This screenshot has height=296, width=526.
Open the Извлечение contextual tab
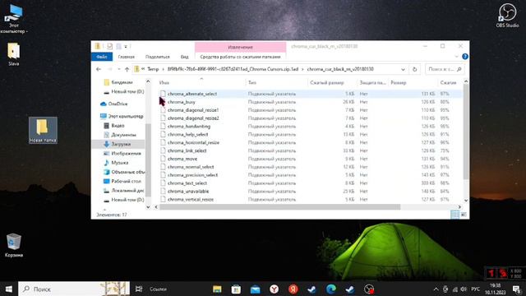[240, 47]
